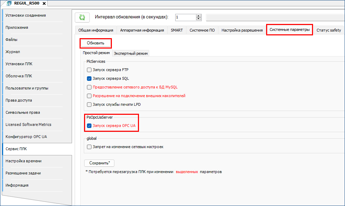Uncheck the SQL server launch checkbox
345x206 pixels.
pos(89,78)
